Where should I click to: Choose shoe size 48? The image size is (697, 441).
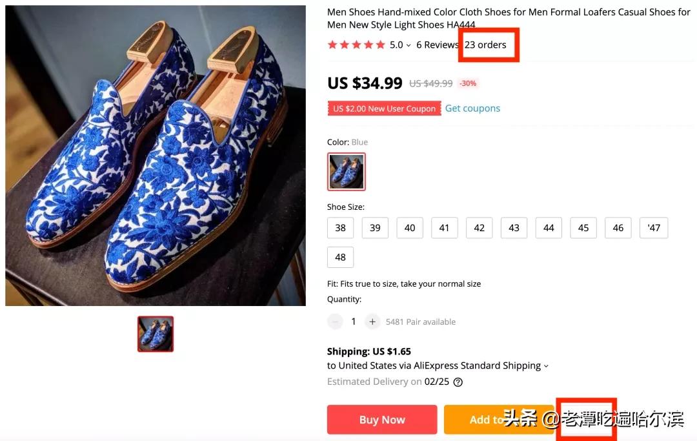click(x=341, y=257)
